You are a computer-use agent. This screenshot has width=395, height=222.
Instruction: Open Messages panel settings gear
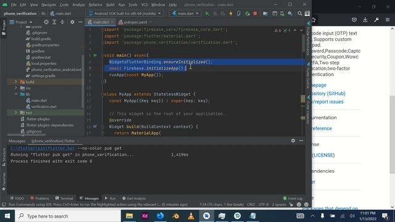293,141
